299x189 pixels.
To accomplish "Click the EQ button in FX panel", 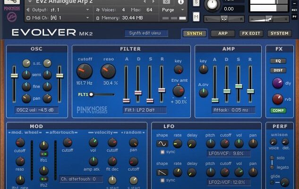I will [x=278, y=61].
